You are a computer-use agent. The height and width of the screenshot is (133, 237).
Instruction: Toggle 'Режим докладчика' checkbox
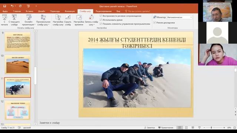[154, 23]
